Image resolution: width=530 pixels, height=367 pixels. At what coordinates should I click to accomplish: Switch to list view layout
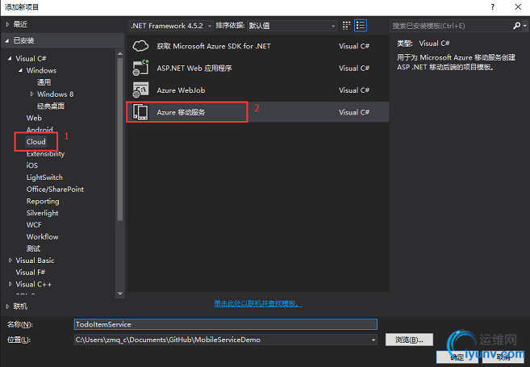(361, 26)
